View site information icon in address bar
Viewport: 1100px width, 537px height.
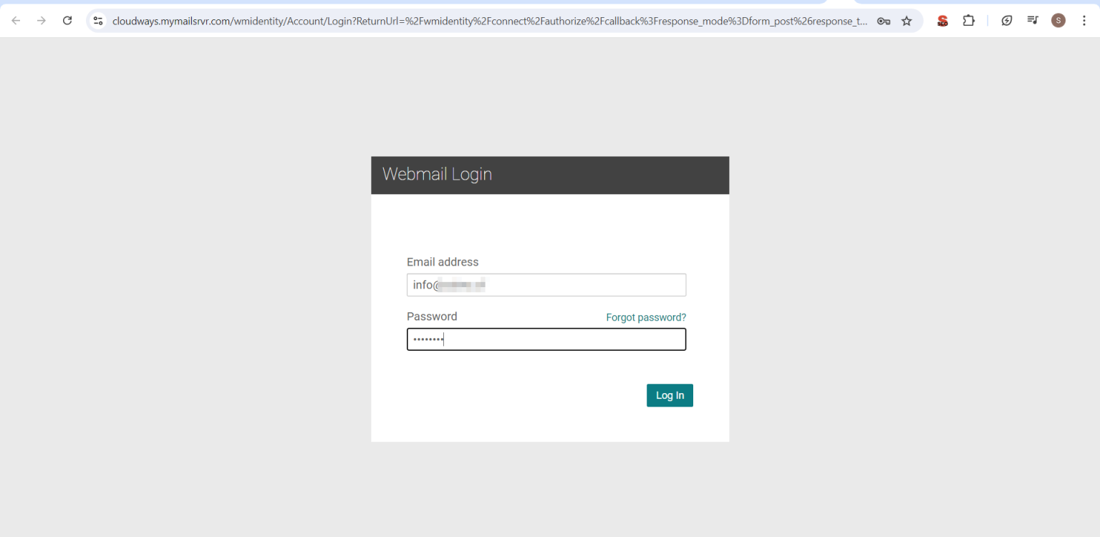pyautogui.click(x=99, y=21)
